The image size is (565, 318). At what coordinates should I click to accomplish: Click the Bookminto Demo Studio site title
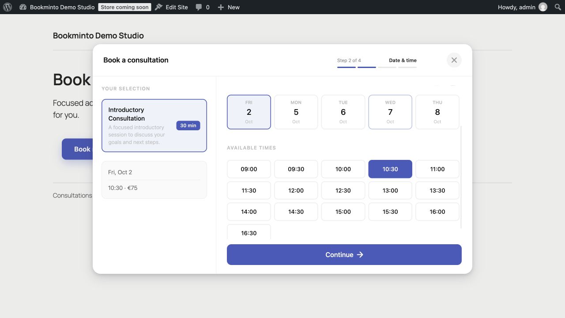click(98, 36)
